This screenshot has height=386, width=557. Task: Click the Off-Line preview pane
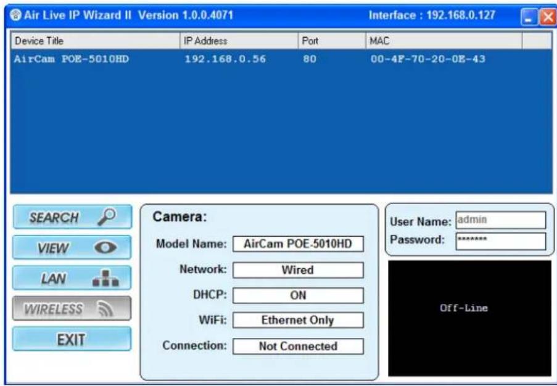[x=469, y=318]
